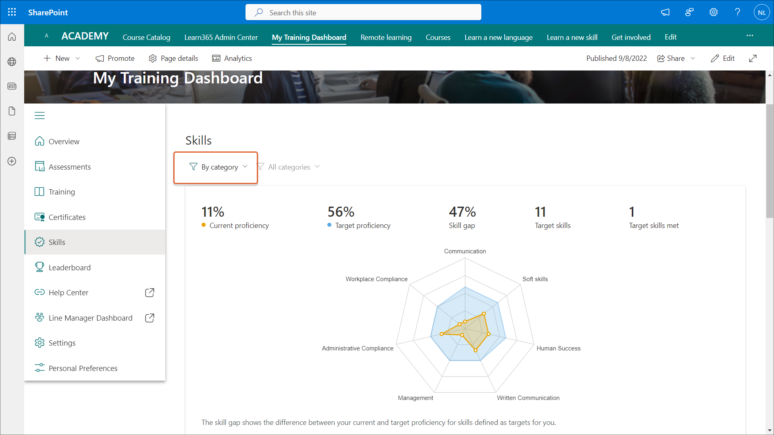Viewport: 774px width, 435px height.
Task: Switch to the Course Catalog tab
Action: [146, 37]
